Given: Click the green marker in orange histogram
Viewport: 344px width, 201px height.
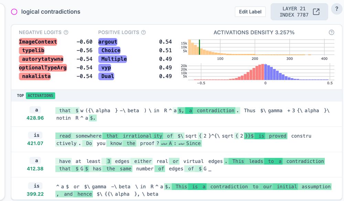Looking at the screenshot, I should coord(200,47).
